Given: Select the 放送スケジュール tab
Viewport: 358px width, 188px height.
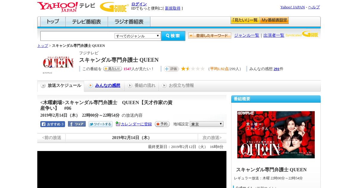Looking at the screenshot, I should click(61, 86).
